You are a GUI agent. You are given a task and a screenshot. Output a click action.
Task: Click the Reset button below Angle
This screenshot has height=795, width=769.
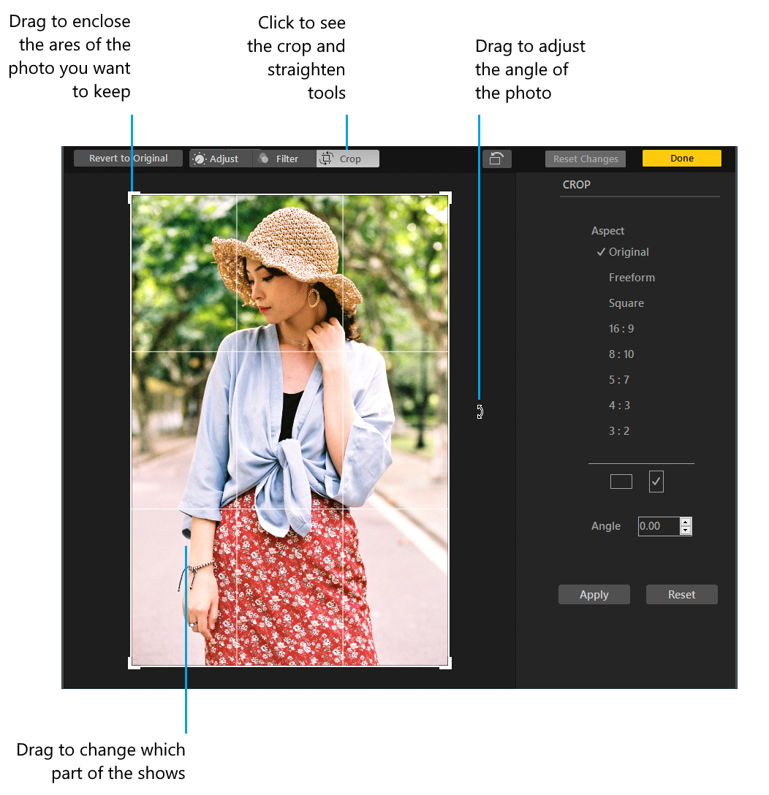pos(681,594)
